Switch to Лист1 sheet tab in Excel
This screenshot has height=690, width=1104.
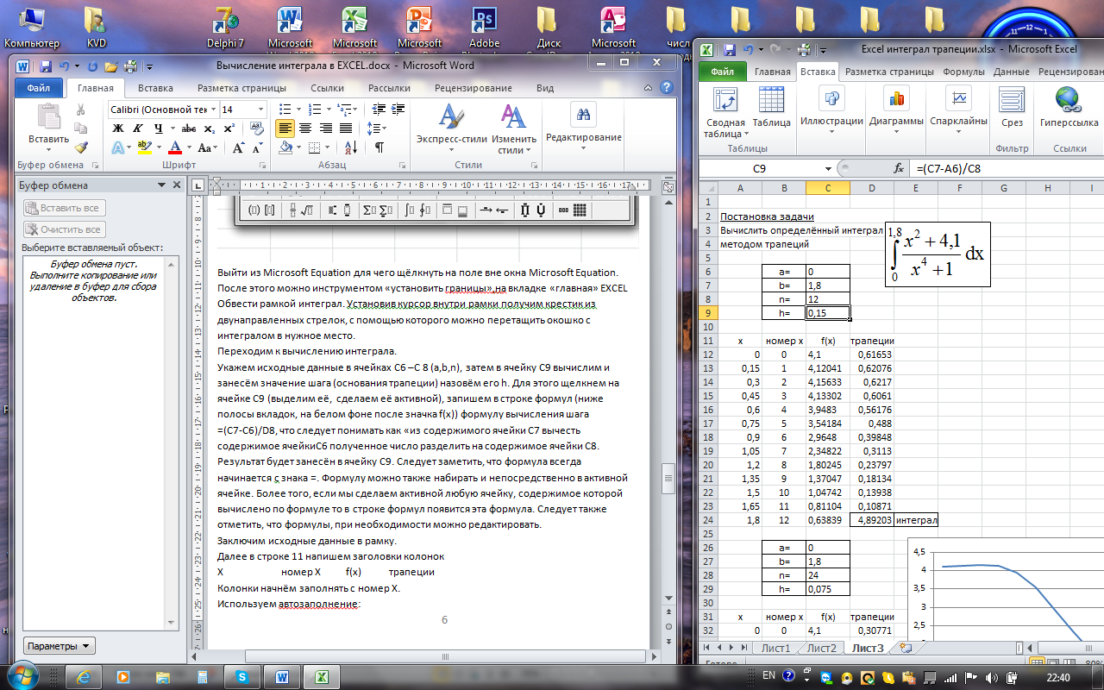pos(775,648)
